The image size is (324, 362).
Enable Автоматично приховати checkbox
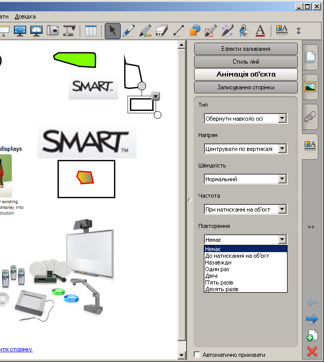pos(197,355)
